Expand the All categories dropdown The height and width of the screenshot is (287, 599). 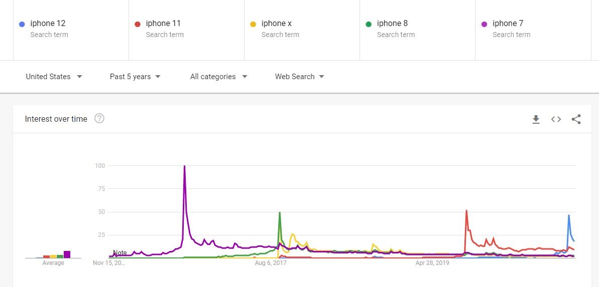click(219, 77)
